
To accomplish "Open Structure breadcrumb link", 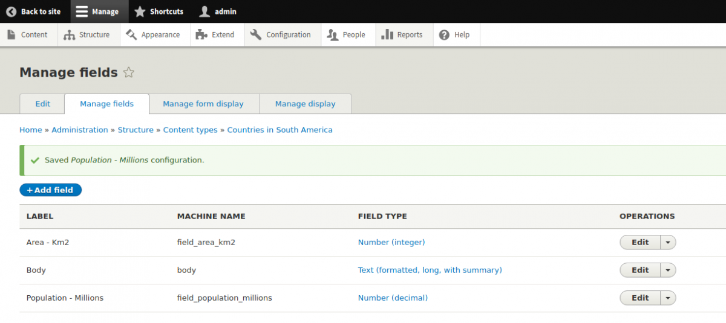I will [x=136, y=130].
